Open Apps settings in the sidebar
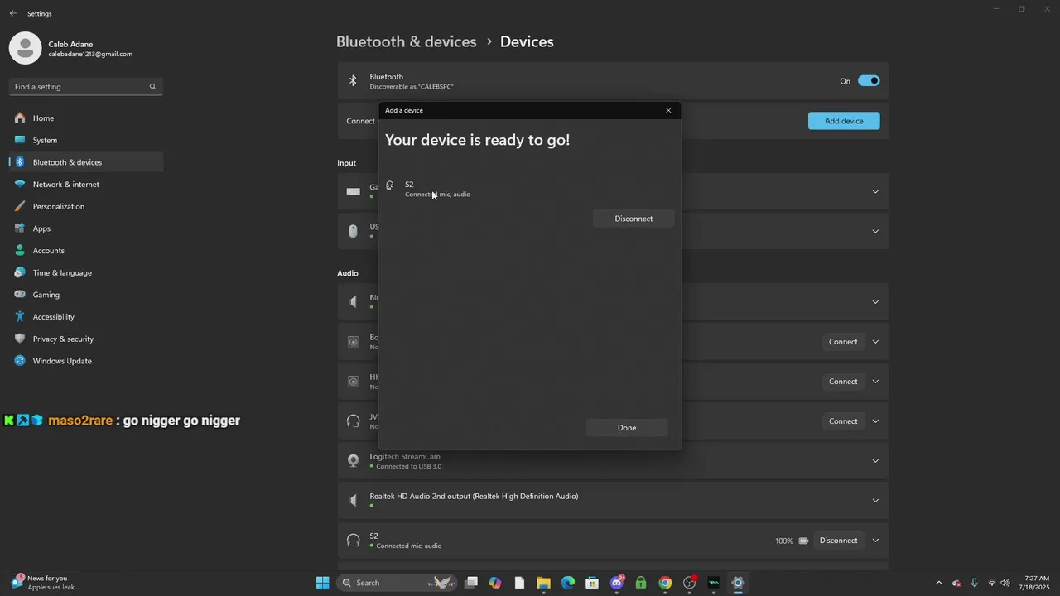 [86, 228]
